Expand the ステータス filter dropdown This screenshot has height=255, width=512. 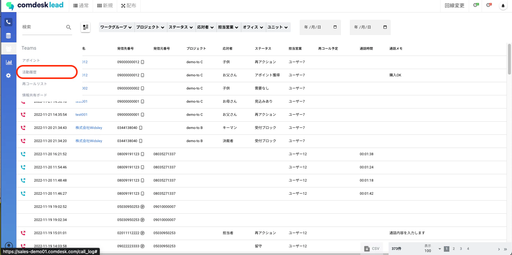pos(181,27)
